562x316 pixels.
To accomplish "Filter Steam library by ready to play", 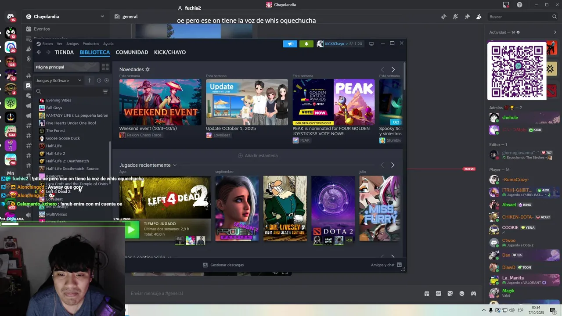I will click(106, 80).
